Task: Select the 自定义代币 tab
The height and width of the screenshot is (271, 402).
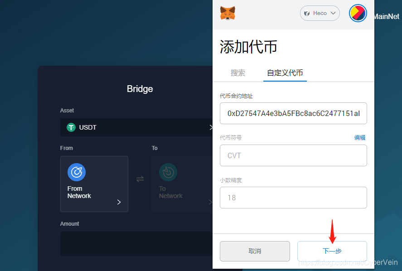Action: (285, 73)
